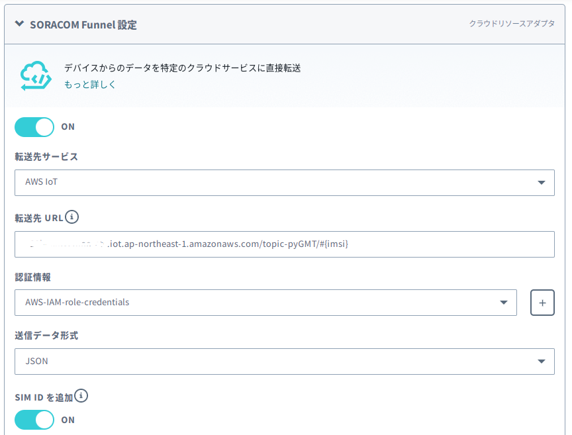Open the 送信データ形式 JSON dropdown
Image resolution: width=572 pixels, height=435 pixels.
click(285, 362)
